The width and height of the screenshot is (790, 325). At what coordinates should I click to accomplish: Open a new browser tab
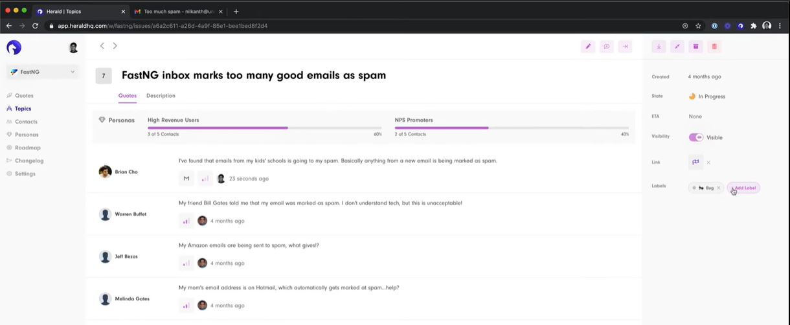coord(236,11)
